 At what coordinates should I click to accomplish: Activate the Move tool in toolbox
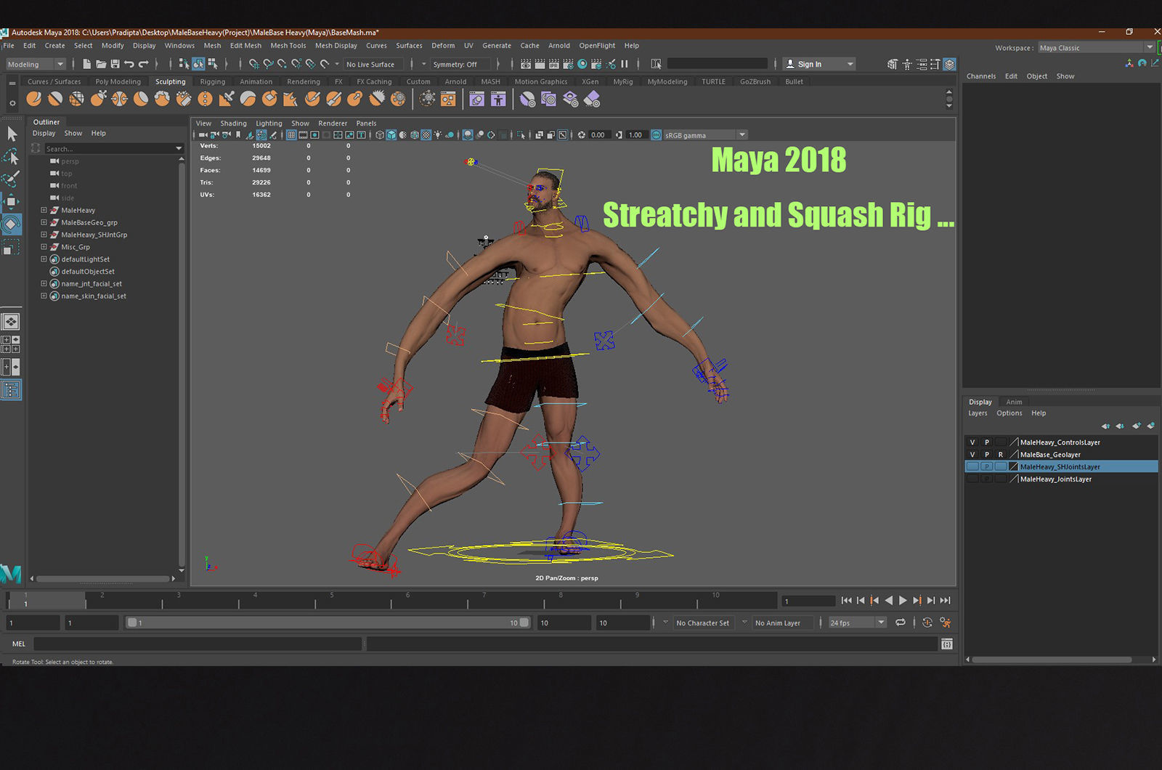[x=12, y=201]
